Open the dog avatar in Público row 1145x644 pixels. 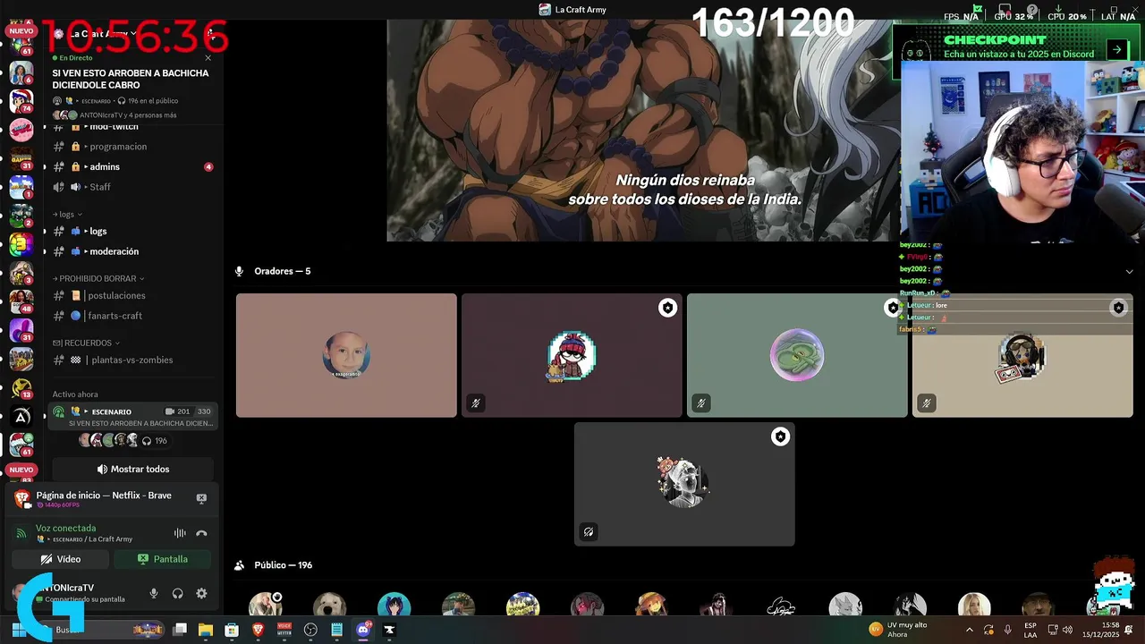pyautogui.click(x=329, y=605)
